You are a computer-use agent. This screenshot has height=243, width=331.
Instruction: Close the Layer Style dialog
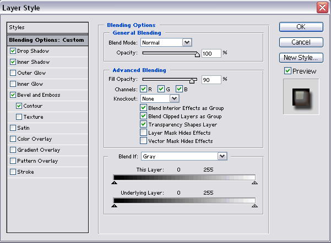coord(322,8)
